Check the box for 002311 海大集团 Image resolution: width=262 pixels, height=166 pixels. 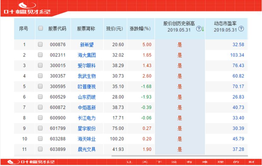coord(40,55)
